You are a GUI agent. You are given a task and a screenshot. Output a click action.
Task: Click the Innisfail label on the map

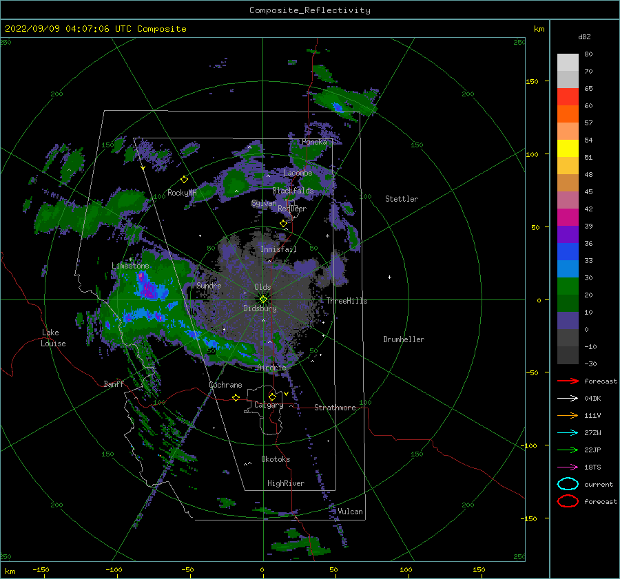click(x=278, y=249)
